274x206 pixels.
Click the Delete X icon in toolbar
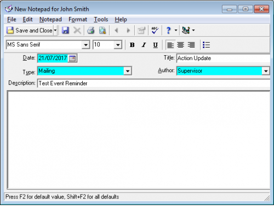[77, 30]
